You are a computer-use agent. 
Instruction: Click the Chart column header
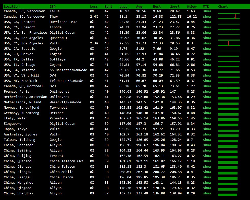pos(223,7)
